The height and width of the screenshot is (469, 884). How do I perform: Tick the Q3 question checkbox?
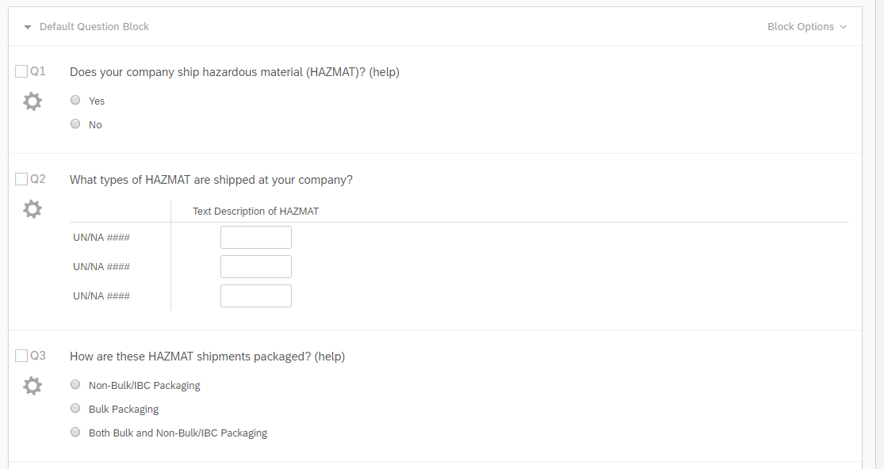(21, 356)
